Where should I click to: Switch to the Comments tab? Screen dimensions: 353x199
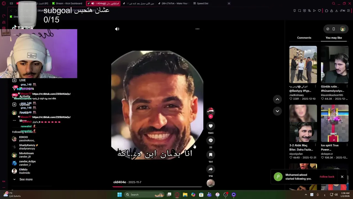[304, 38]
